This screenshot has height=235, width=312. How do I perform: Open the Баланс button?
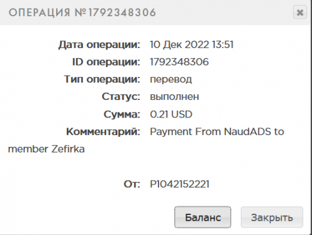(x=203, y=217)
